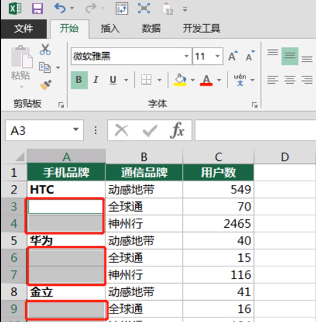This screenshot has height=322, width=316.
Task: Toggle Underline formatting
Action: click(113, 80)
